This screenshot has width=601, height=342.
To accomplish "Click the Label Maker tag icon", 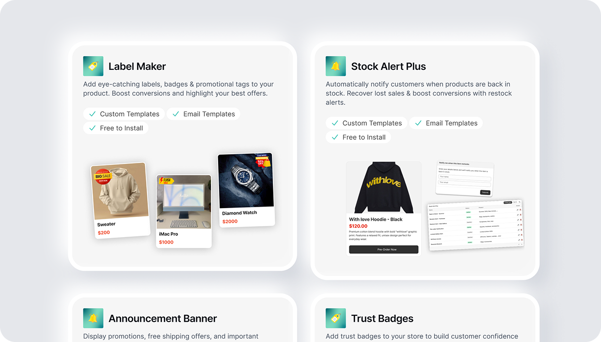I will [93, 66].
